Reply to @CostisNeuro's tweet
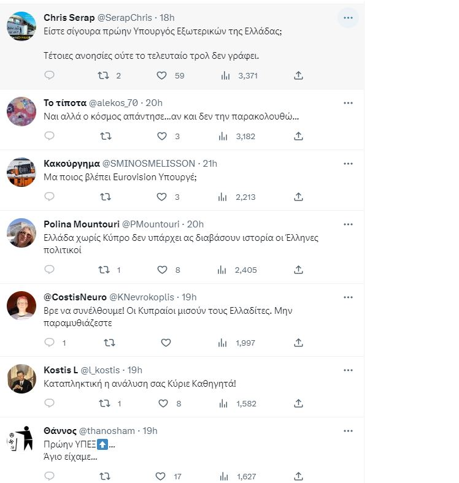Screen dimensions: 459x483 [50, 343]
